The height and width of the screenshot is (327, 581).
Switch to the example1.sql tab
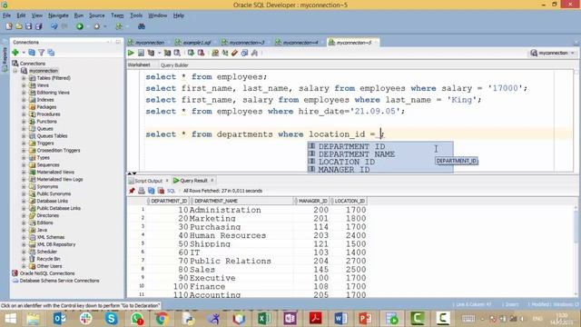pyautogui.click(x=197, y=43)
